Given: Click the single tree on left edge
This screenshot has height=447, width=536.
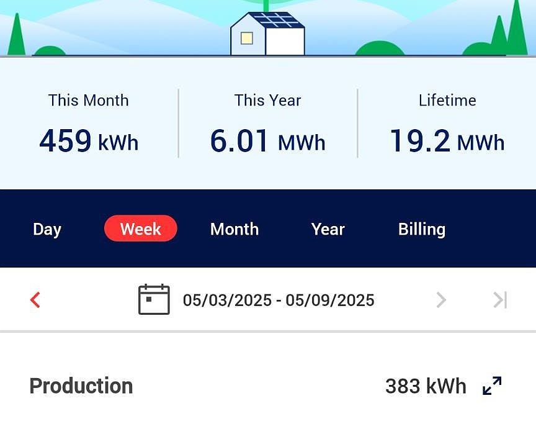Looking at the screenshot, I should coord(17,37).
